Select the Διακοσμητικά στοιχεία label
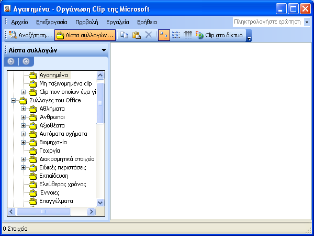314x236 pixels. 67,159
